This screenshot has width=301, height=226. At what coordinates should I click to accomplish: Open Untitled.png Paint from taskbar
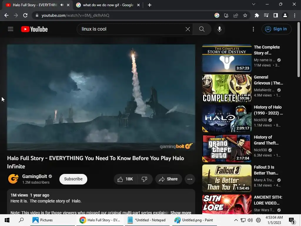pyautogui.click(x=194, y=220)
